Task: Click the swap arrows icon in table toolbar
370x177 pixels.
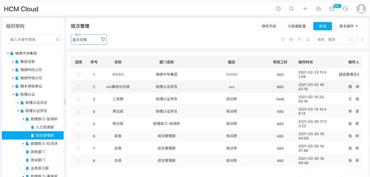Action: click(299, 40)
